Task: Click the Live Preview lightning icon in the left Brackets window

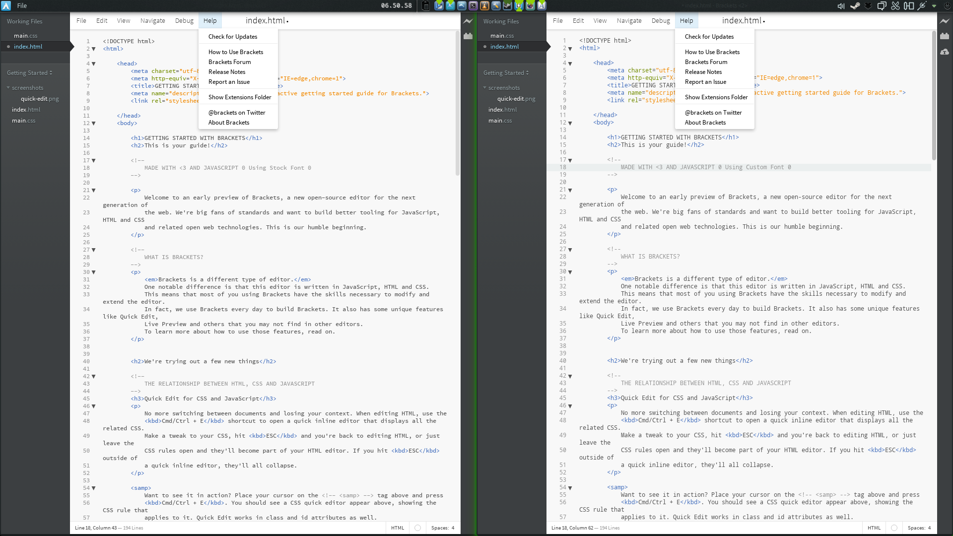Action: (x=468, y=21)
